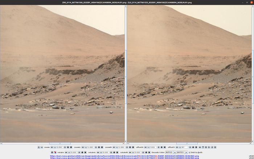Click the first layout grid icon after help

[x=206, y=147]
